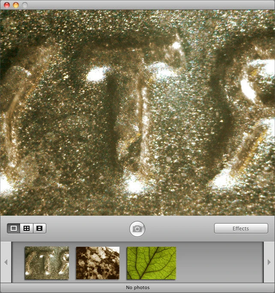Switch to movie clip recording mode

39,228
